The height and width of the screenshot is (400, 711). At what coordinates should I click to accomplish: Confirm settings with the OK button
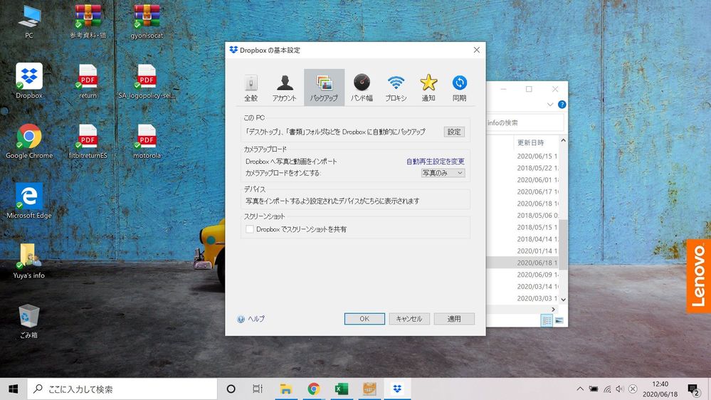point(364,319)
